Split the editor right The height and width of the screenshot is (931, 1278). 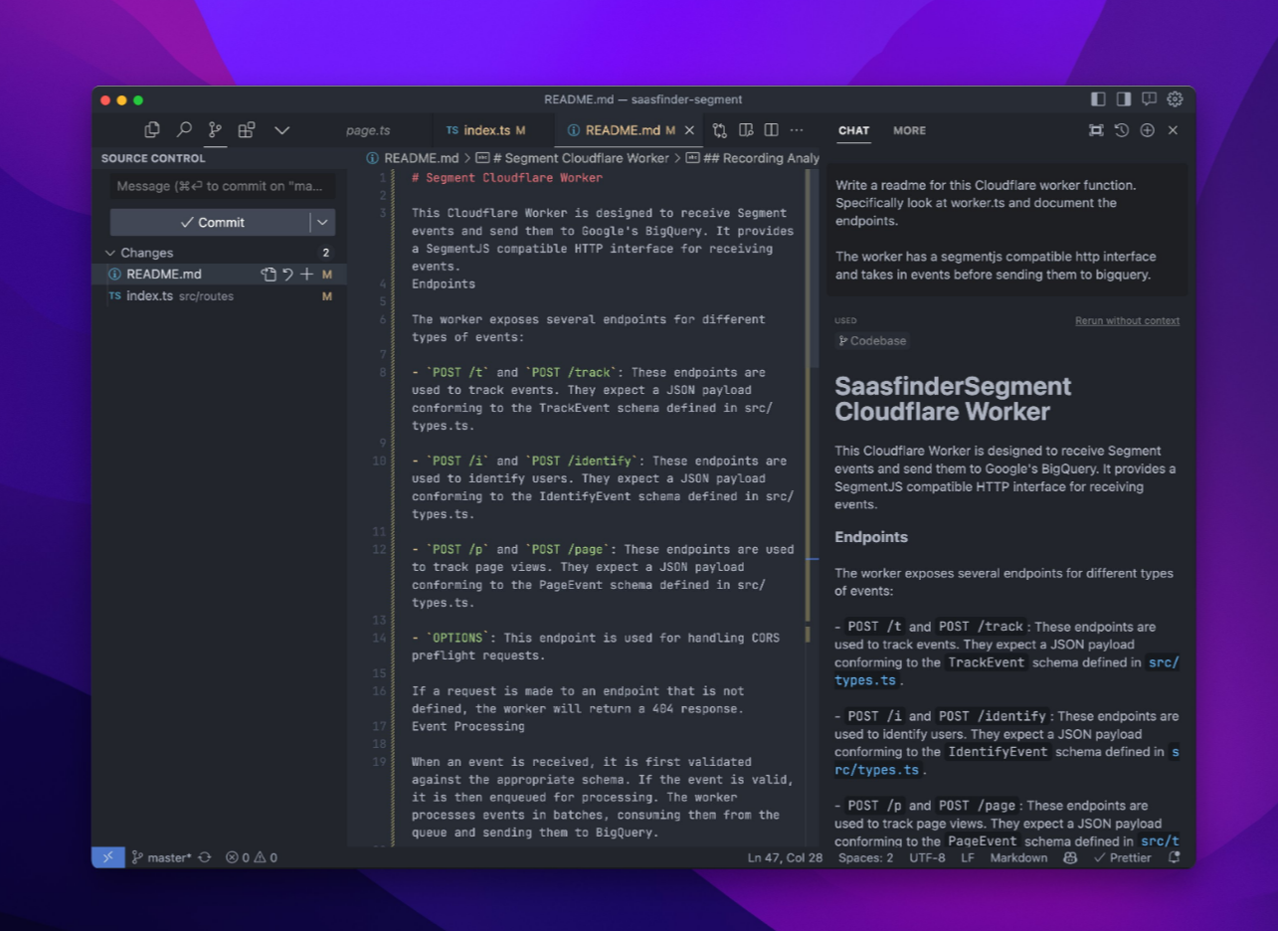[x=771, y=130]
